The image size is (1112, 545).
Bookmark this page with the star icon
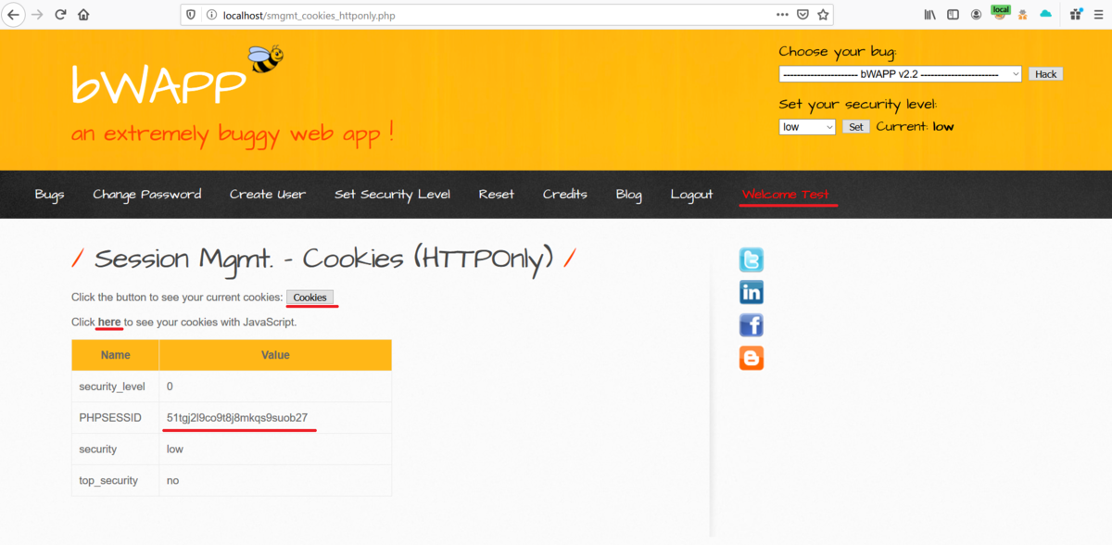pyautogui.click(x=823, y=15)
